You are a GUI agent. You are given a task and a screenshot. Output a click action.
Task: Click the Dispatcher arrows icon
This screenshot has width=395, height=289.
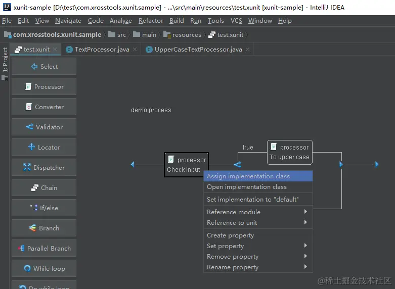[27, 167]
